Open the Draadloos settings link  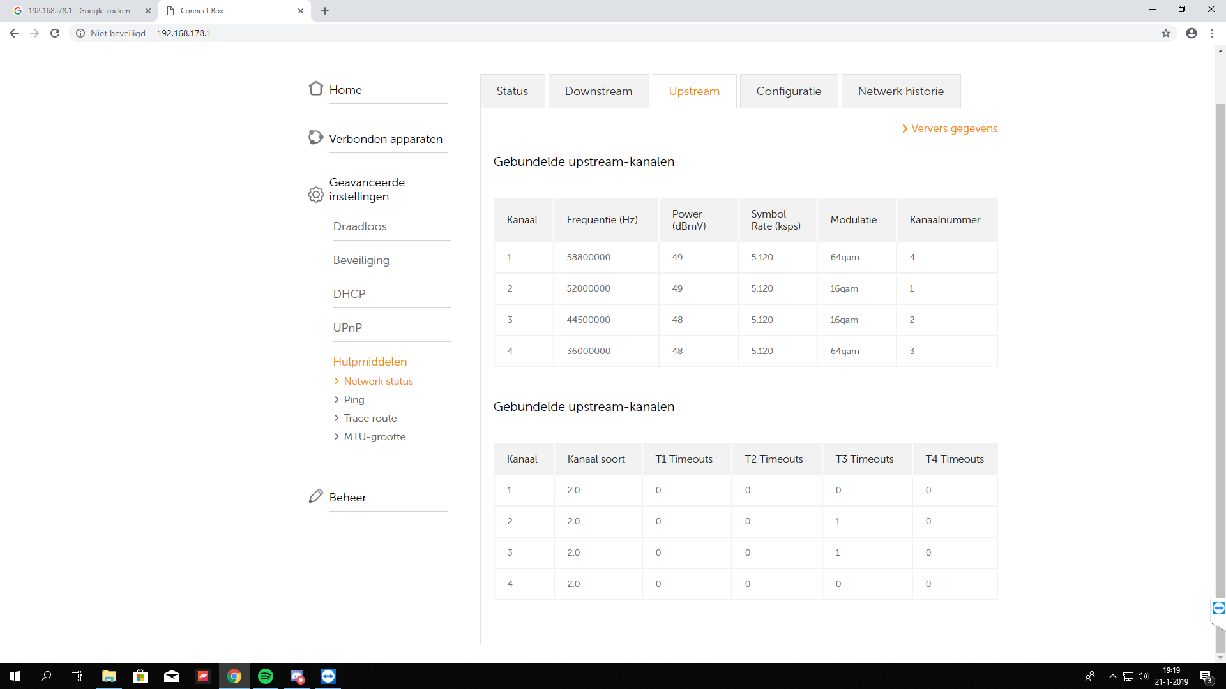tap(359, 226)
